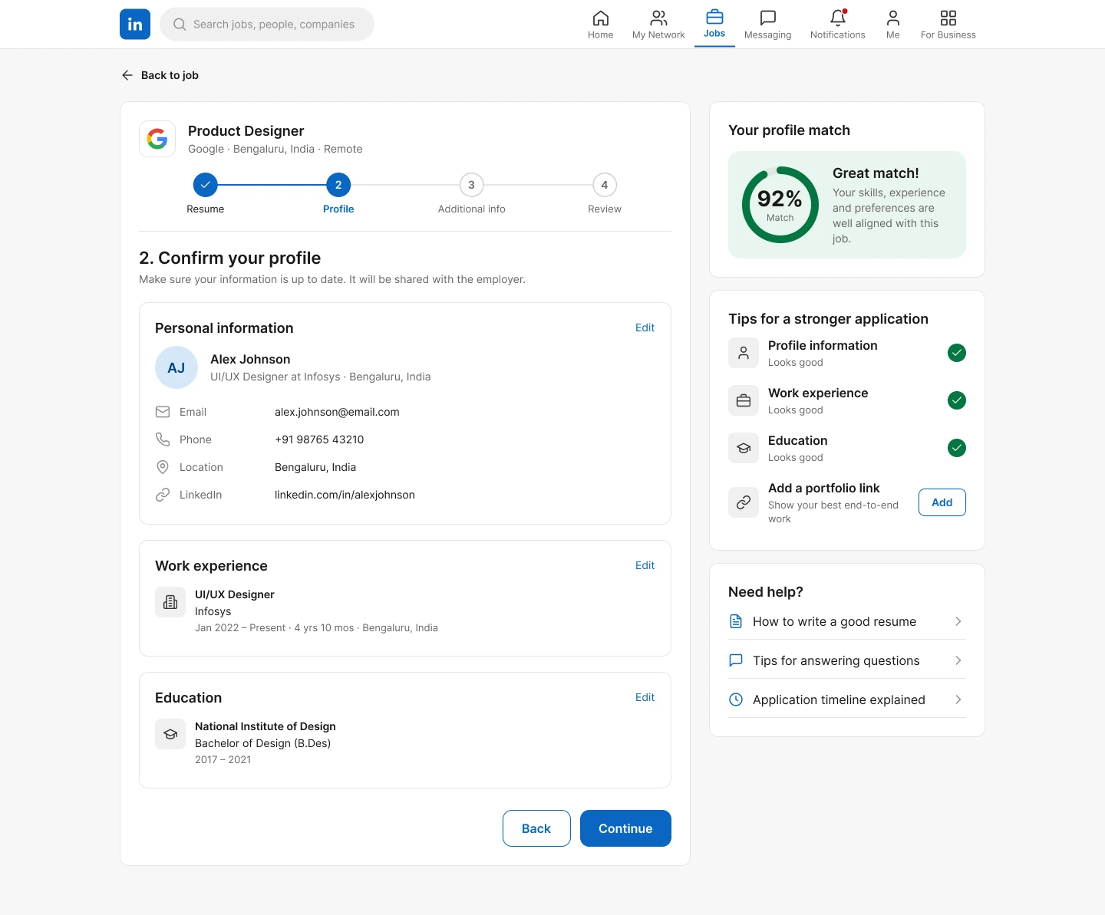Click the LinkedIn link chain icon
This screenshot has width=1105, height=915.
(163, 495)
